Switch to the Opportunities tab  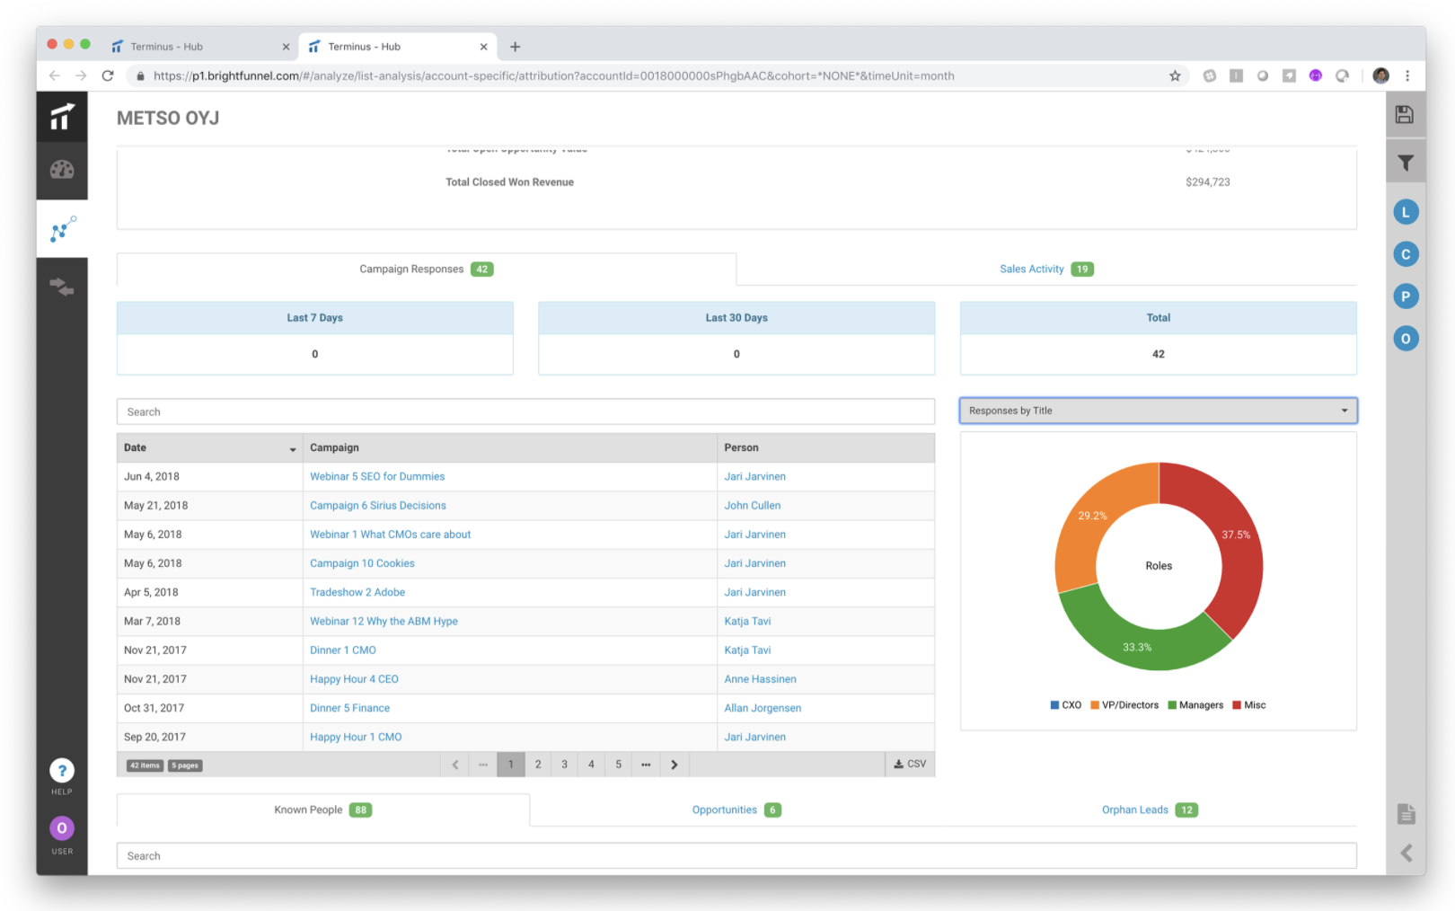coord(736,809)
